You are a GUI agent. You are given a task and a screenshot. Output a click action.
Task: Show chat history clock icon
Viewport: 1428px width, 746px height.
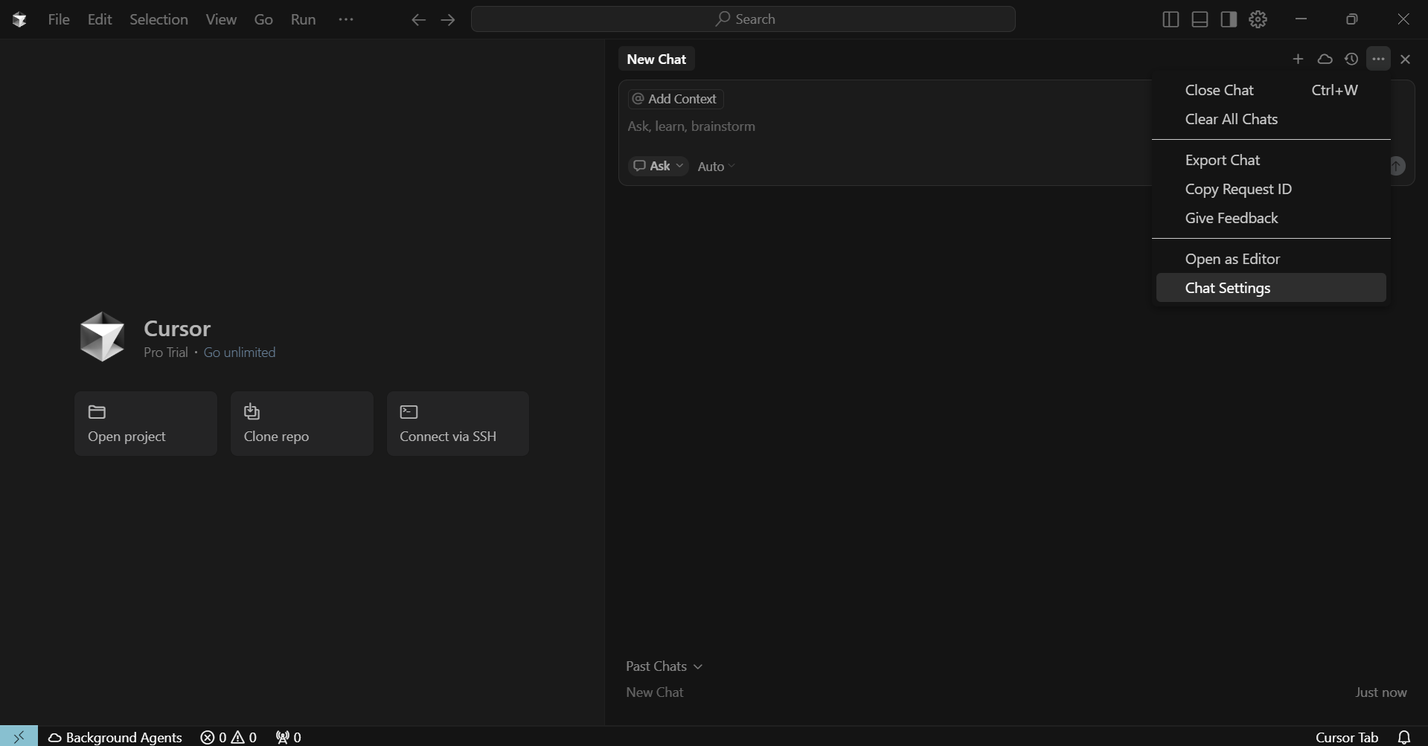(x=1351, y=59)
